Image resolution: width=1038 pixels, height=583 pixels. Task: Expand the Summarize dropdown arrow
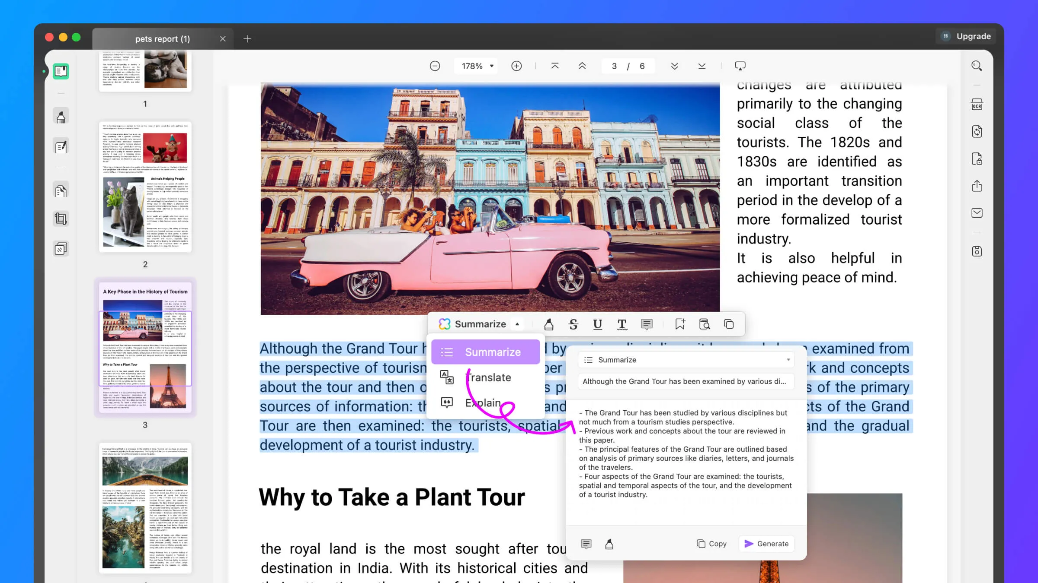click(518, 324)
